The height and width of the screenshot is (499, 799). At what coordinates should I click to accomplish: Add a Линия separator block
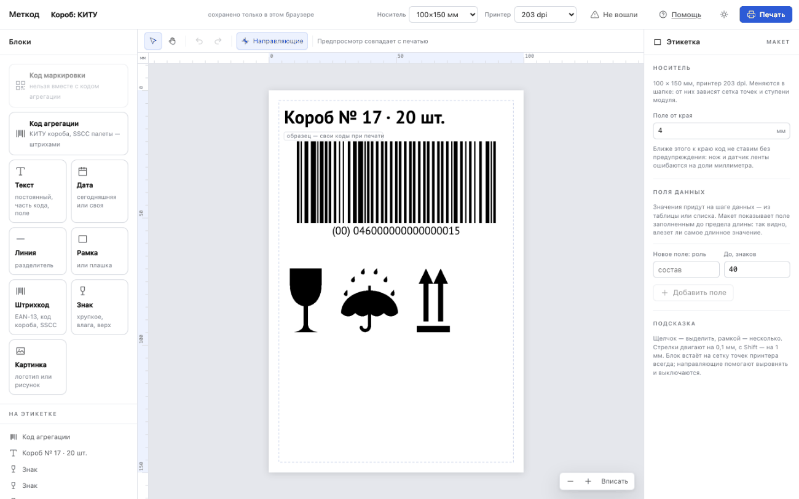click(37, 251)
